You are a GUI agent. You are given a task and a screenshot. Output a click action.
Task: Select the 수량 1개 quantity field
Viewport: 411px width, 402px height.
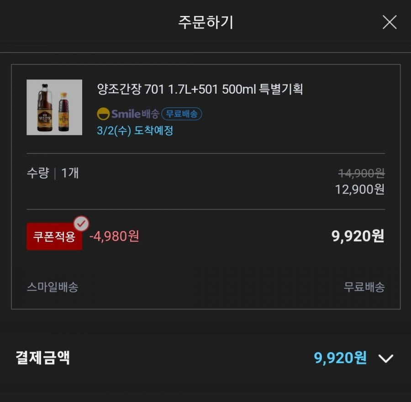(x=53, y=173)
